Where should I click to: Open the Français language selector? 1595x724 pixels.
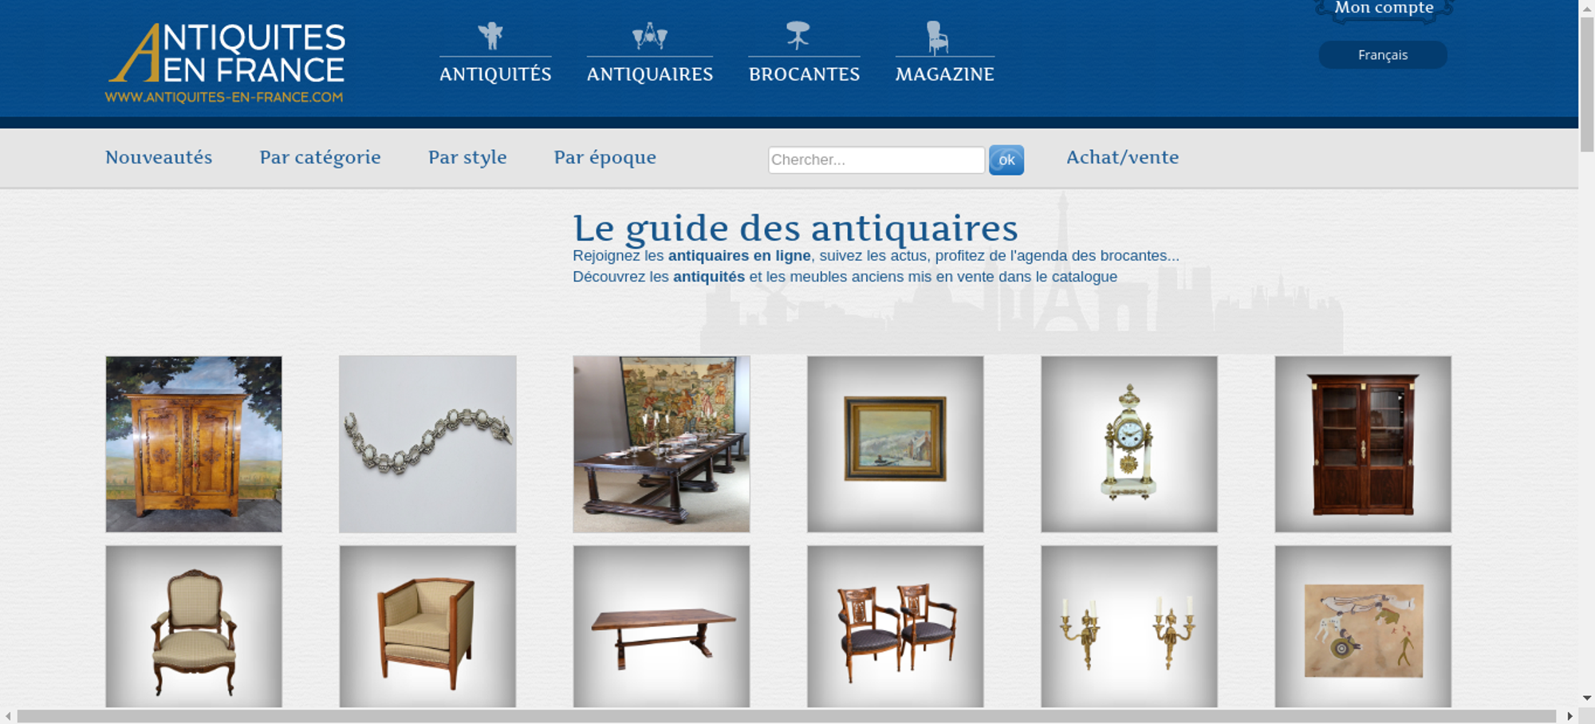point(1382,55)
